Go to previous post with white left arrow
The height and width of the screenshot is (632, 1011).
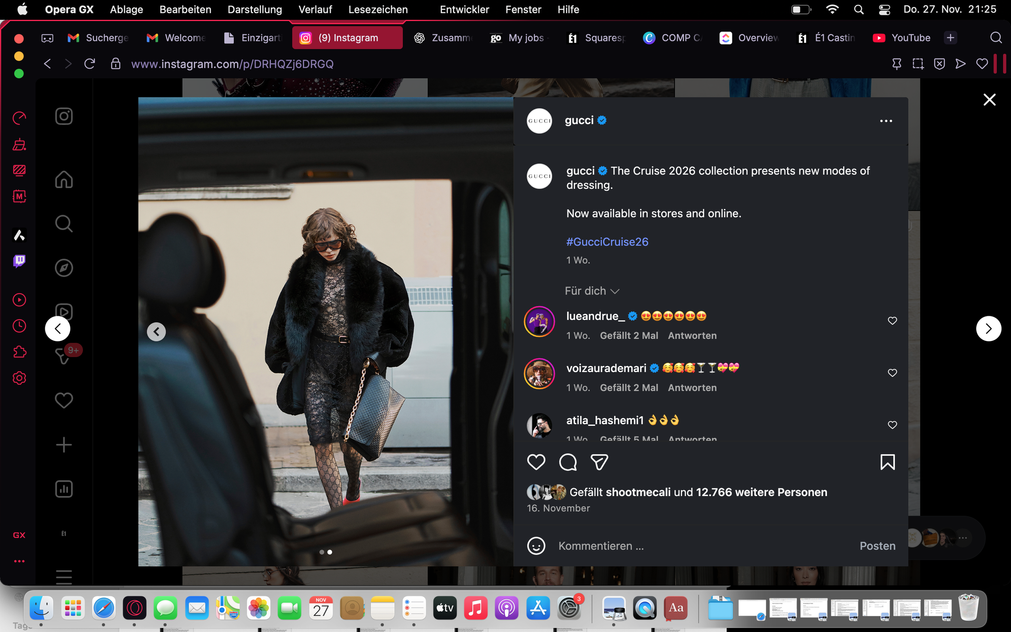[x=58, y=329]
